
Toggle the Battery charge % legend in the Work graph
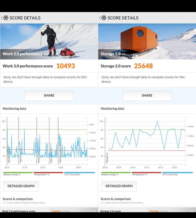click(x=18, y=174)
